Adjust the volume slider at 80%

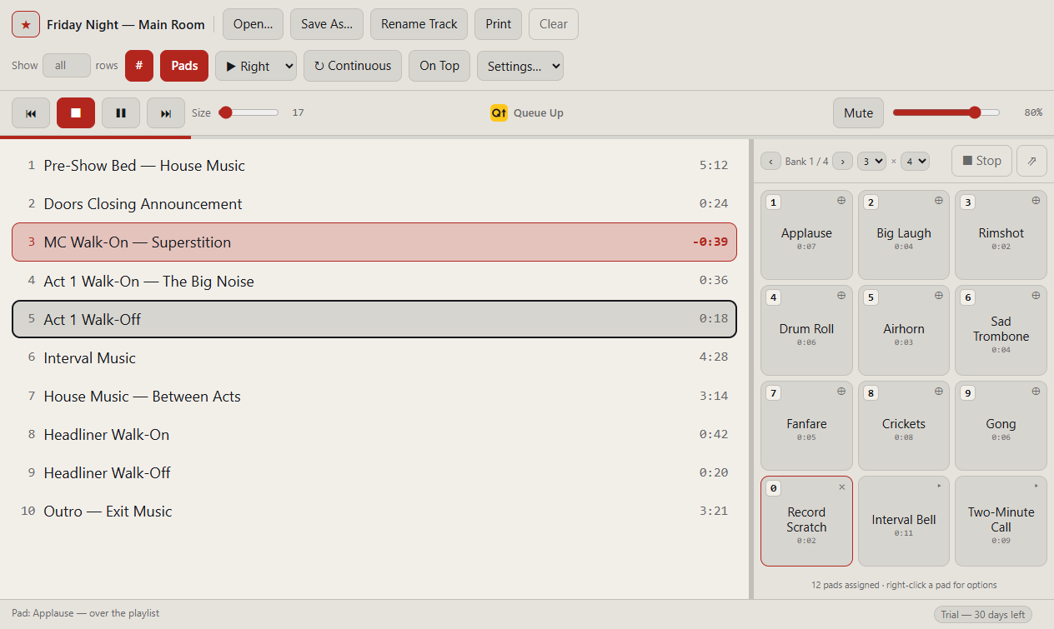(946, 112)
